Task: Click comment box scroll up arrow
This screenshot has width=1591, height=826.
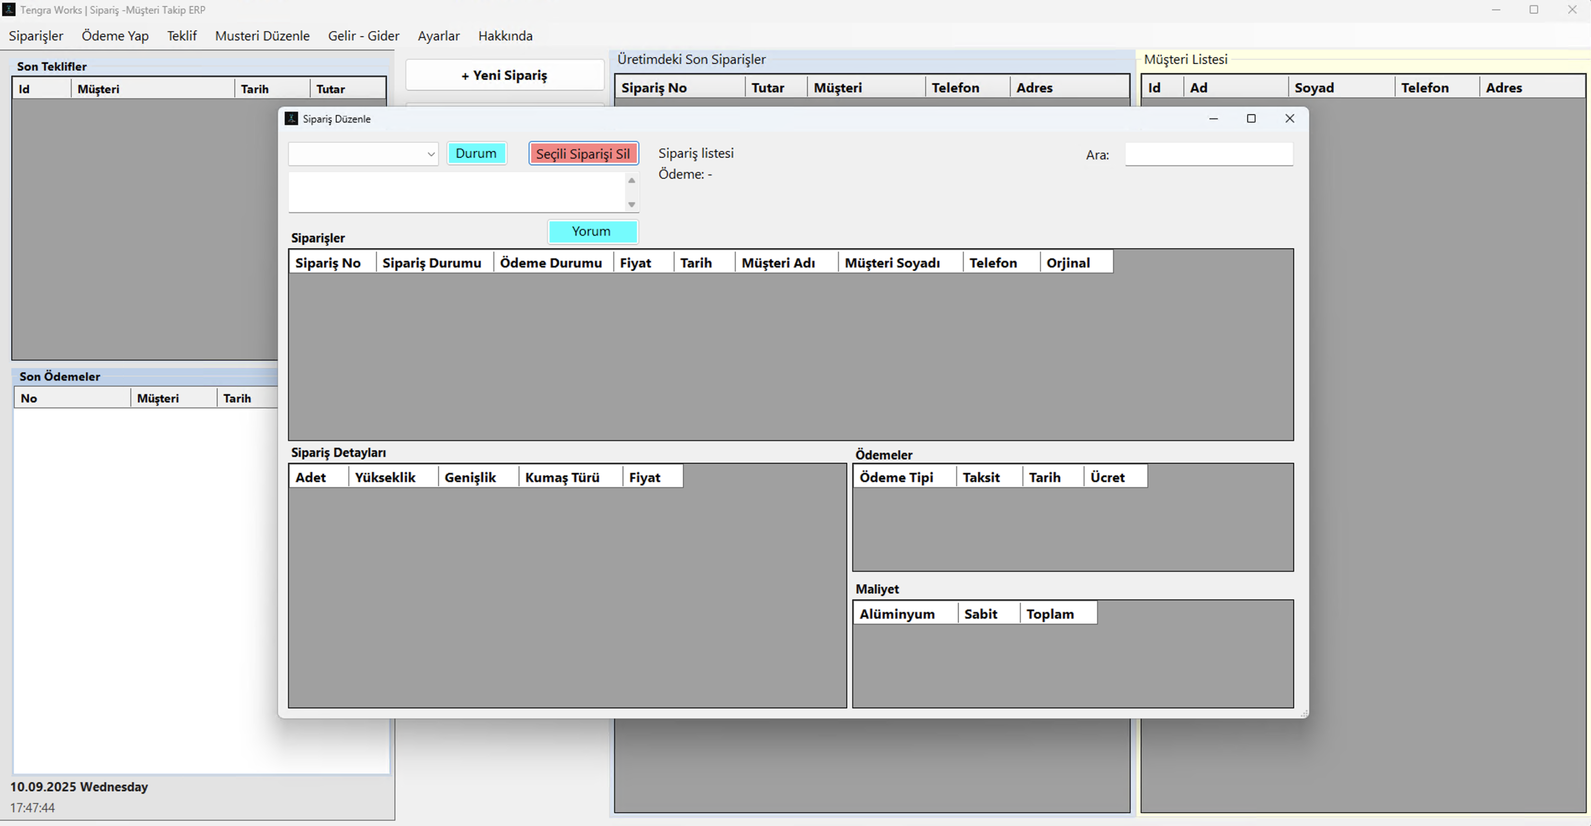Action: point(631,181)
